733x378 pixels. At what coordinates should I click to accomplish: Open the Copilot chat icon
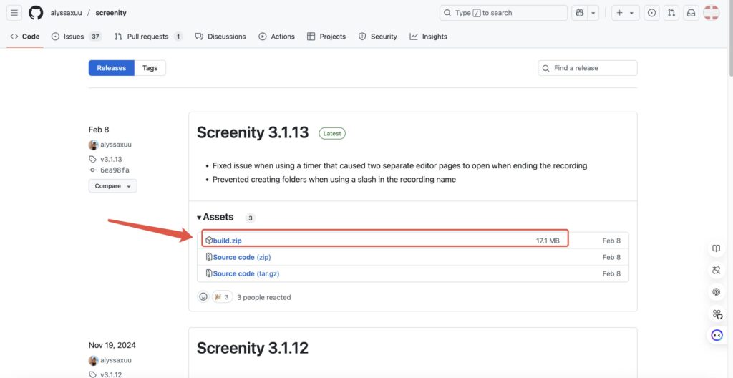[579, 13]
